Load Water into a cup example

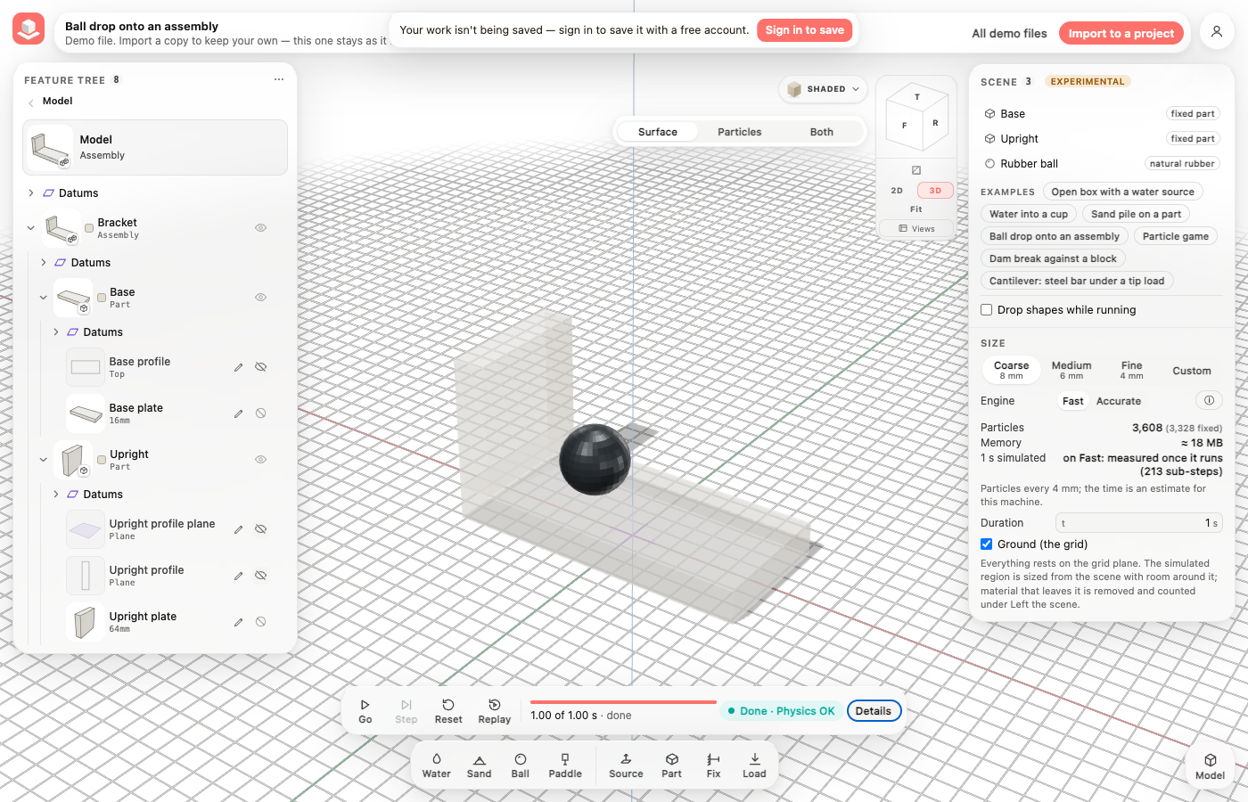1029,214
